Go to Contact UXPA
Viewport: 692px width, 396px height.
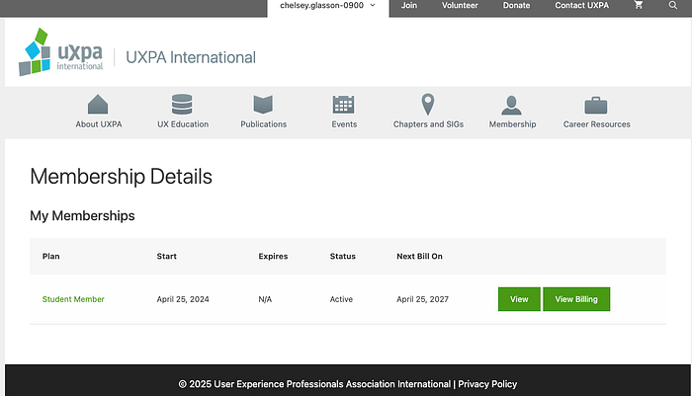[x=581, y=5]
